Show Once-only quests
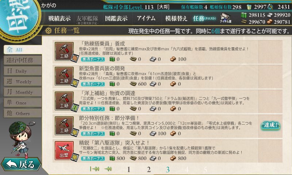This screenshot has width=292, height=175. (x=23, y=103)
